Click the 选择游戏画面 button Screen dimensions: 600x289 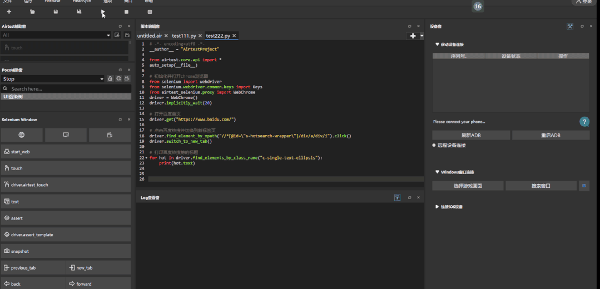click(468, 186)
